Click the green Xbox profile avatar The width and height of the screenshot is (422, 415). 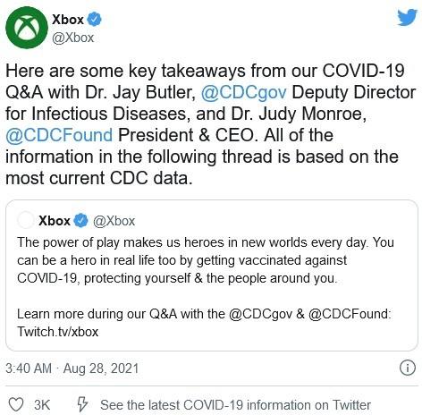click(27, 28)
